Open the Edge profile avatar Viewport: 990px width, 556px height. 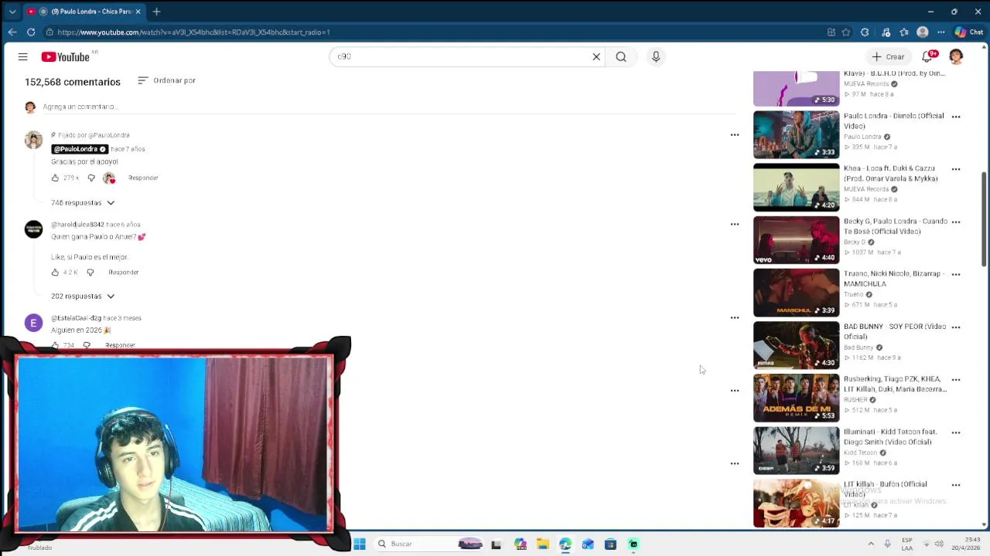click(x=922, y=32)
